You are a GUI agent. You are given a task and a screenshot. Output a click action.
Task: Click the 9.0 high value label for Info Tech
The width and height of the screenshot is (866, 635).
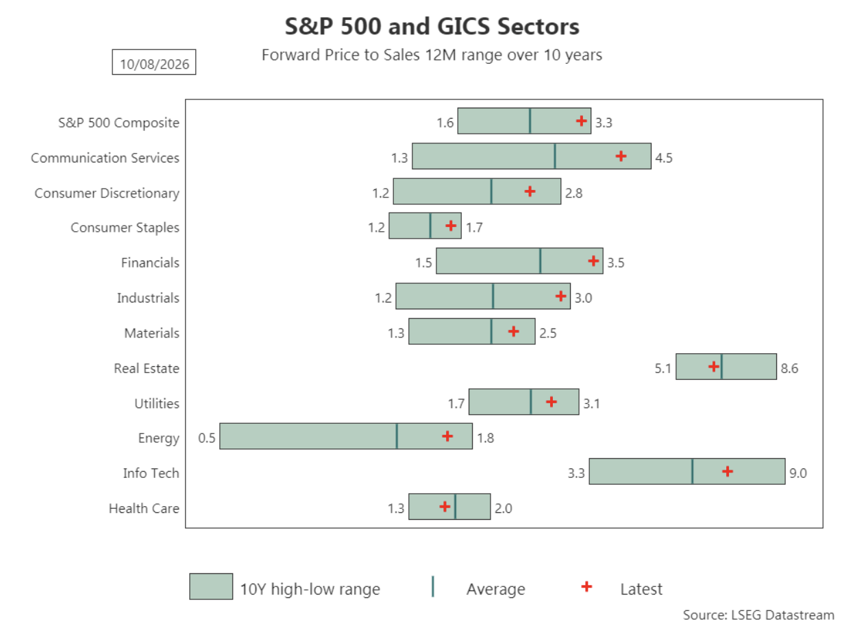click(x=798, y=472)
